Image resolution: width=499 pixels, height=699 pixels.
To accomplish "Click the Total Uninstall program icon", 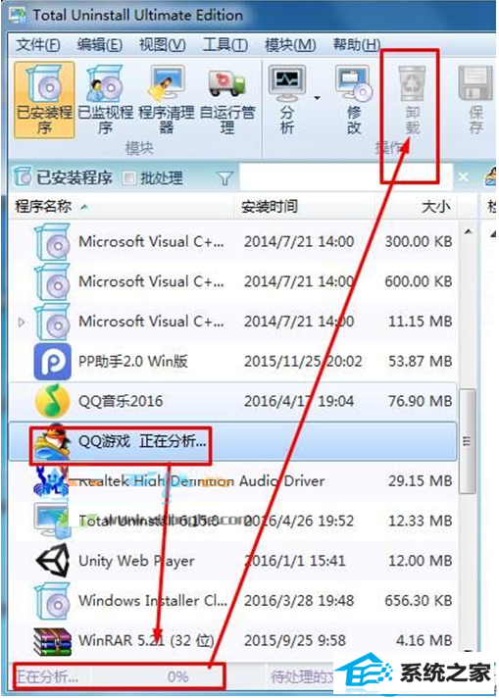I will pos(52,521).
